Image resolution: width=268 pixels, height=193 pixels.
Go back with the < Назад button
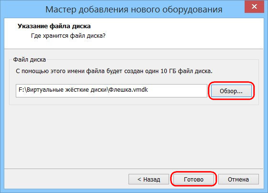[x=149, y=179]
